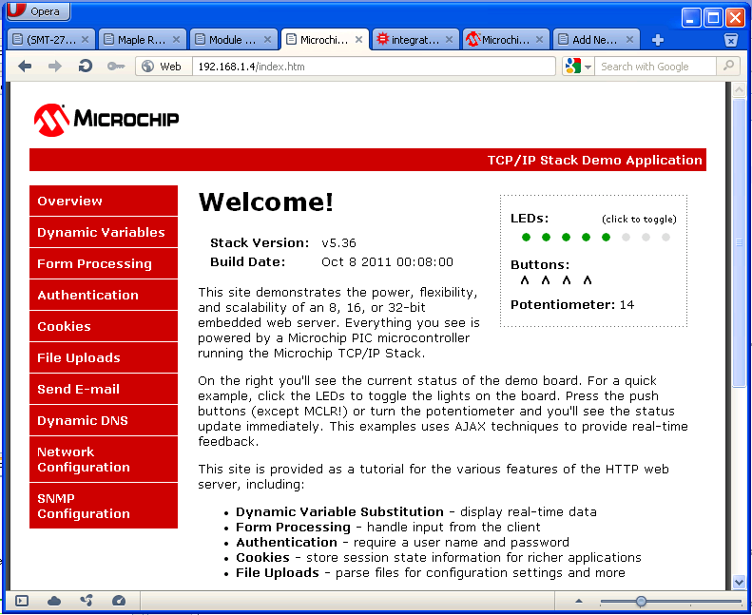This screenshot has width=752, height=615.
Task: Close the Module ... tab
Action: point(267,40)
